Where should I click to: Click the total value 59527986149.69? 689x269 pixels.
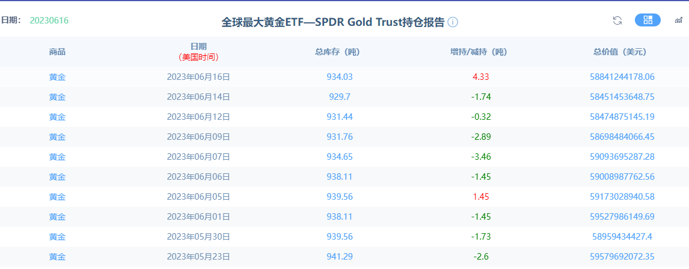pyautogui.click(x=622, y=217)
